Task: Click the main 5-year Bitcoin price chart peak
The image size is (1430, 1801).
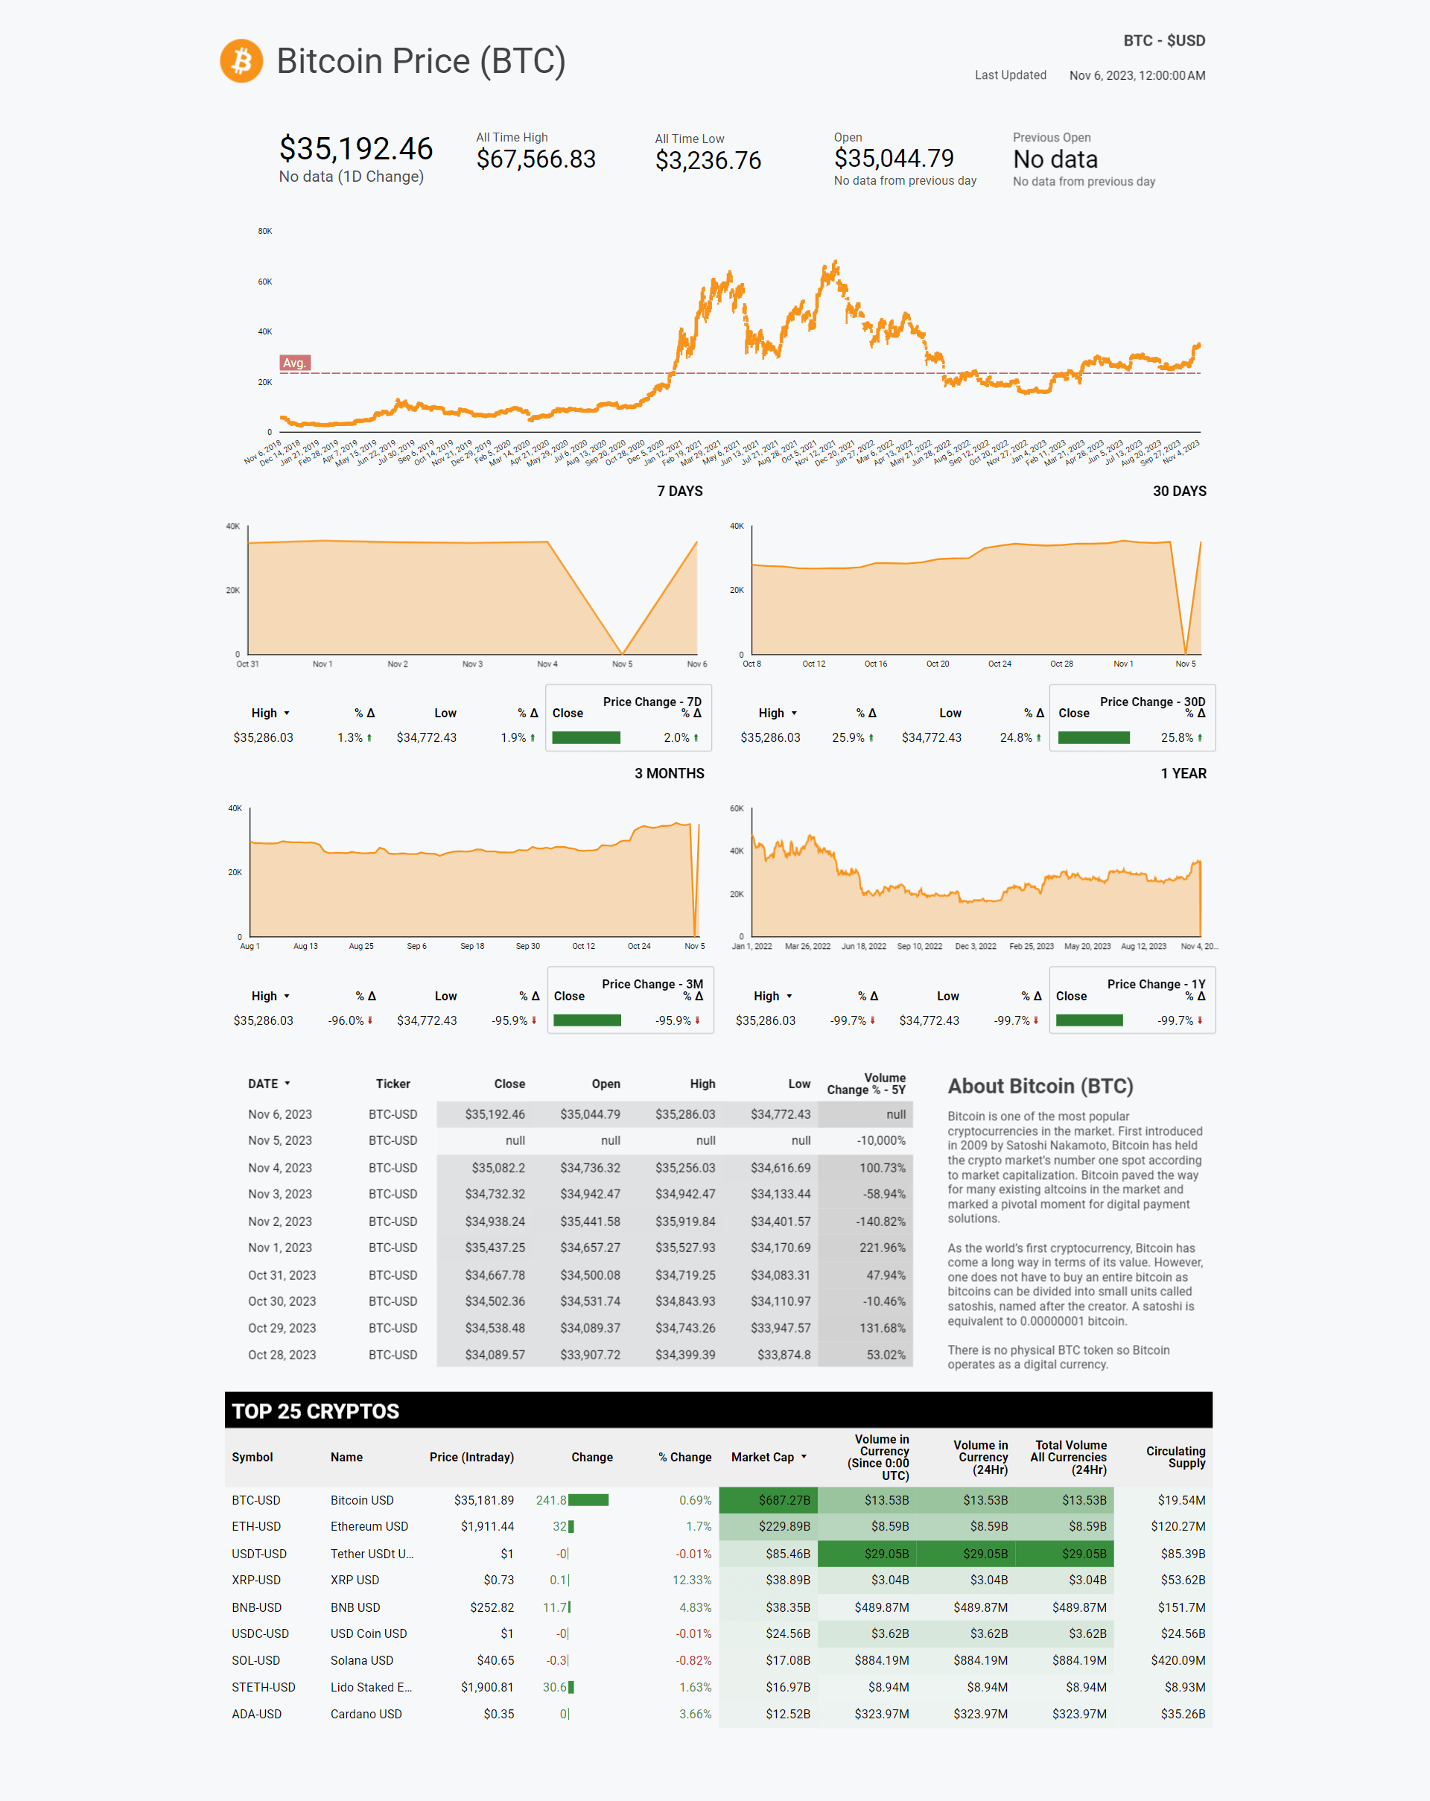Action: pos(834,264)
